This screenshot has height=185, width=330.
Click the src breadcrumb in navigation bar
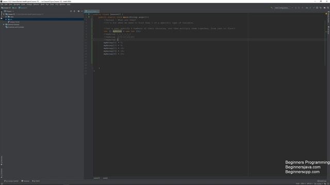click(14, 8)
